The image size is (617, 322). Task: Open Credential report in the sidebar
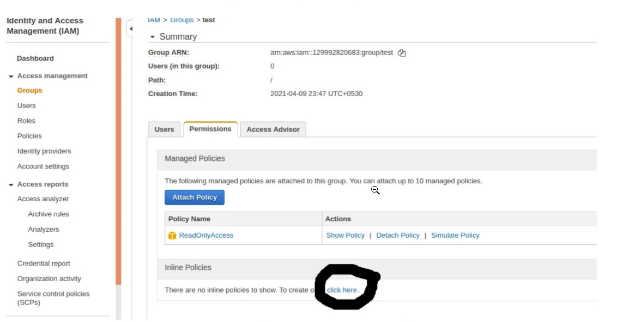pyautogui.click(x=44, y=263)
